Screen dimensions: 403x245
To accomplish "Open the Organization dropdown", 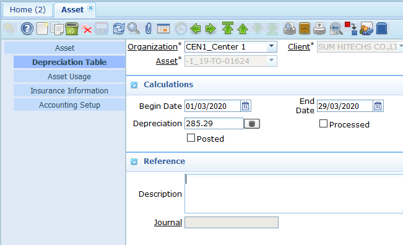I will [271, 46].
